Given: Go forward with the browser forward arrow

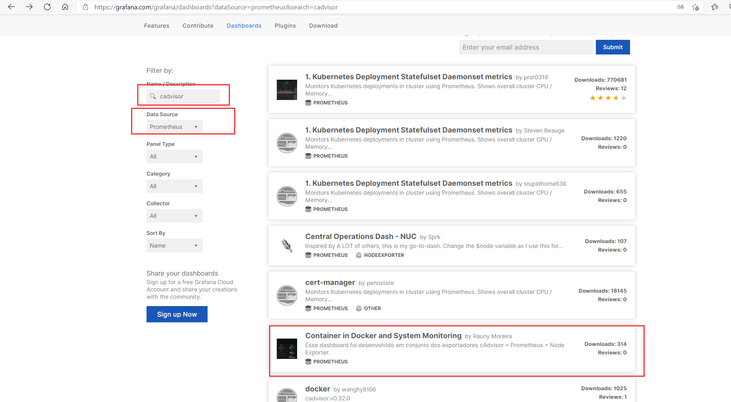Looking at the screenshot, I should (29, 7).
